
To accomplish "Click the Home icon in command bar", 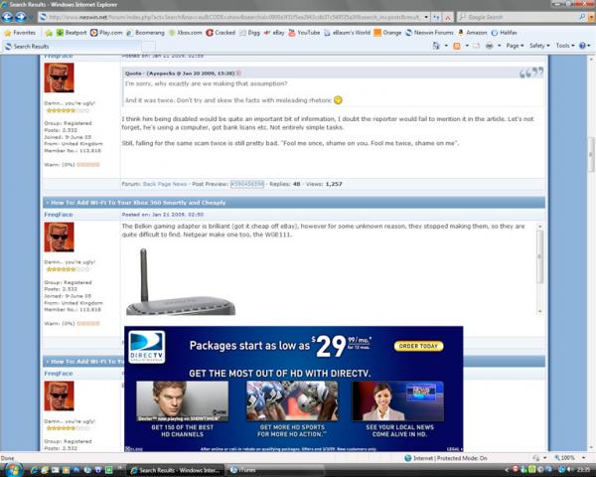I will pyautogui.click(x=436, y=46).
